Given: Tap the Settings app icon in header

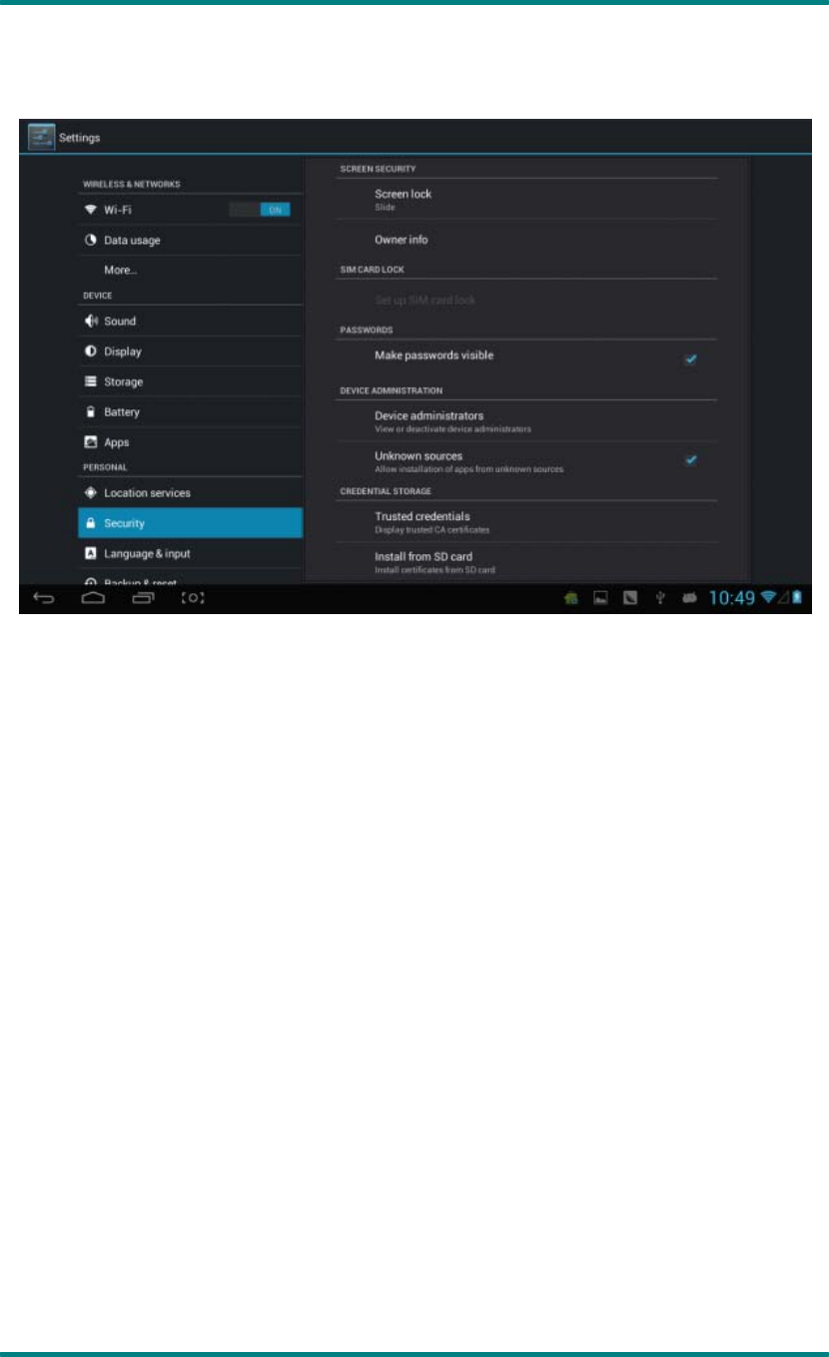Looking at the screenshot, I should click(x=41, y=137).
